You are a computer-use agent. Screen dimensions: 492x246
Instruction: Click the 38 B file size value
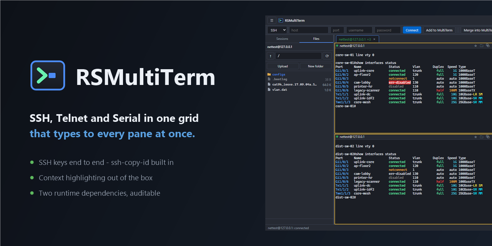click(328, 79)
